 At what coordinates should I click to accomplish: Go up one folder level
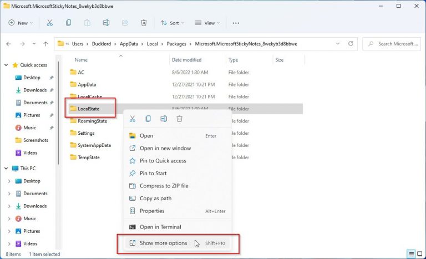point(45,44)
